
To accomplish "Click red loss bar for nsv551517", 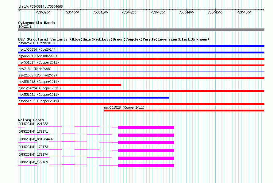I will 141,65.
